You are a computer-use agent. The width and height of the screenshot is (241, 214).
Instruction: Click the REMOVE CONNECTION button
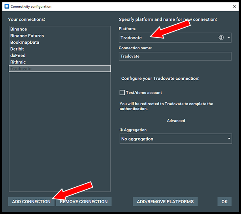84,201
